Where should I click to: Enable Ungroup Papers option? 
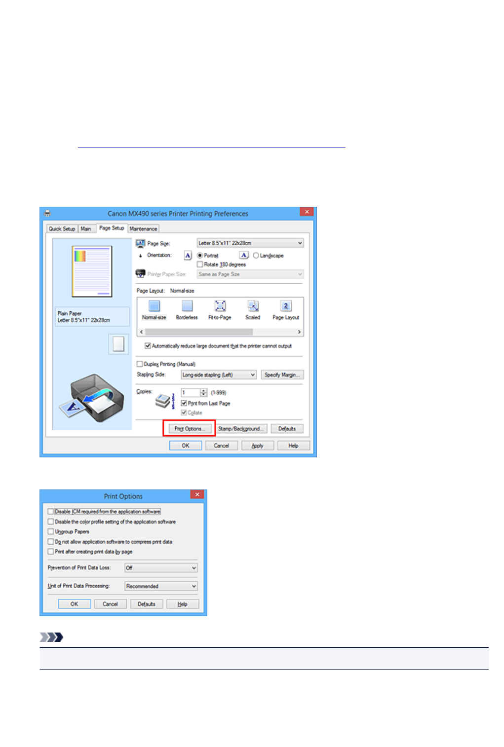[51, 531]
